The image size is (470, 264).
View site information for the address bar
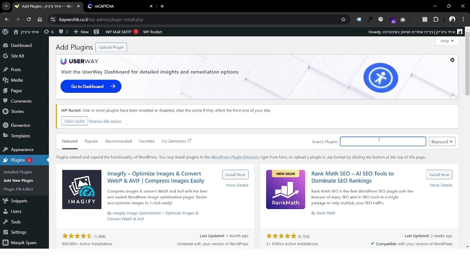tap(53, 19)
